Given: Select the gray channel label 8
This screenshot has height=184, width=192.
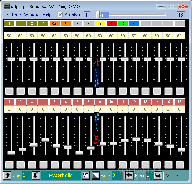Looking at the screenshot, I should point(89,24).
